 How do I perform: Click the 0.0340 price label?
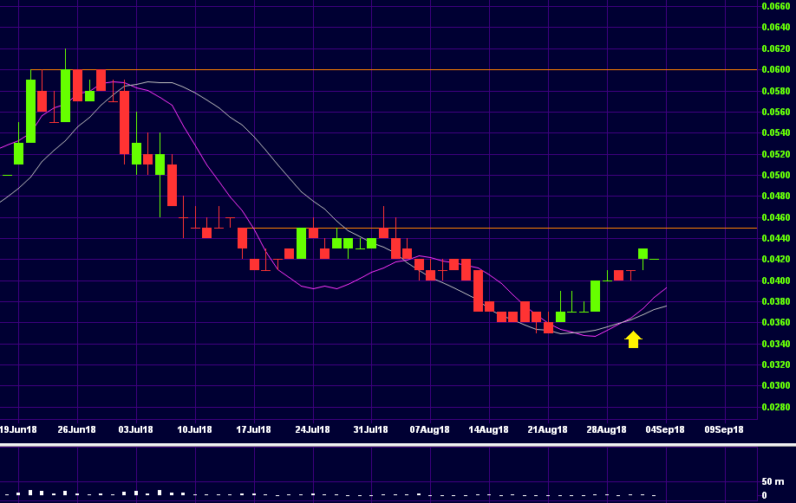point(776,344)
